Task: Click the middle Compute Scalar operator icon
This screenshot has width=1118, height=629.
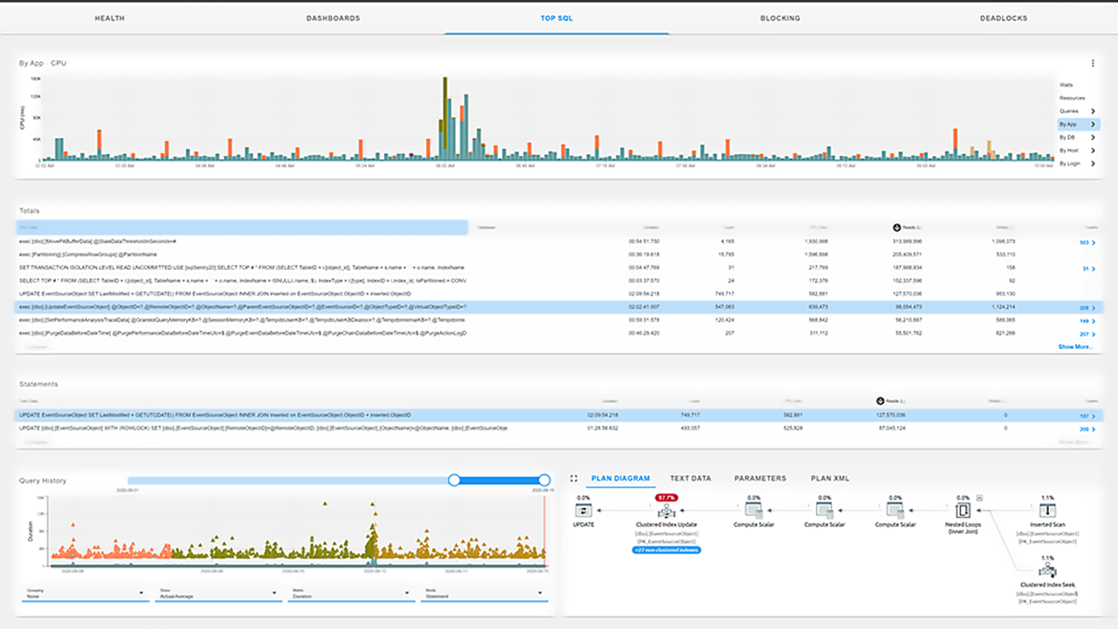Action: pos(824,510)
